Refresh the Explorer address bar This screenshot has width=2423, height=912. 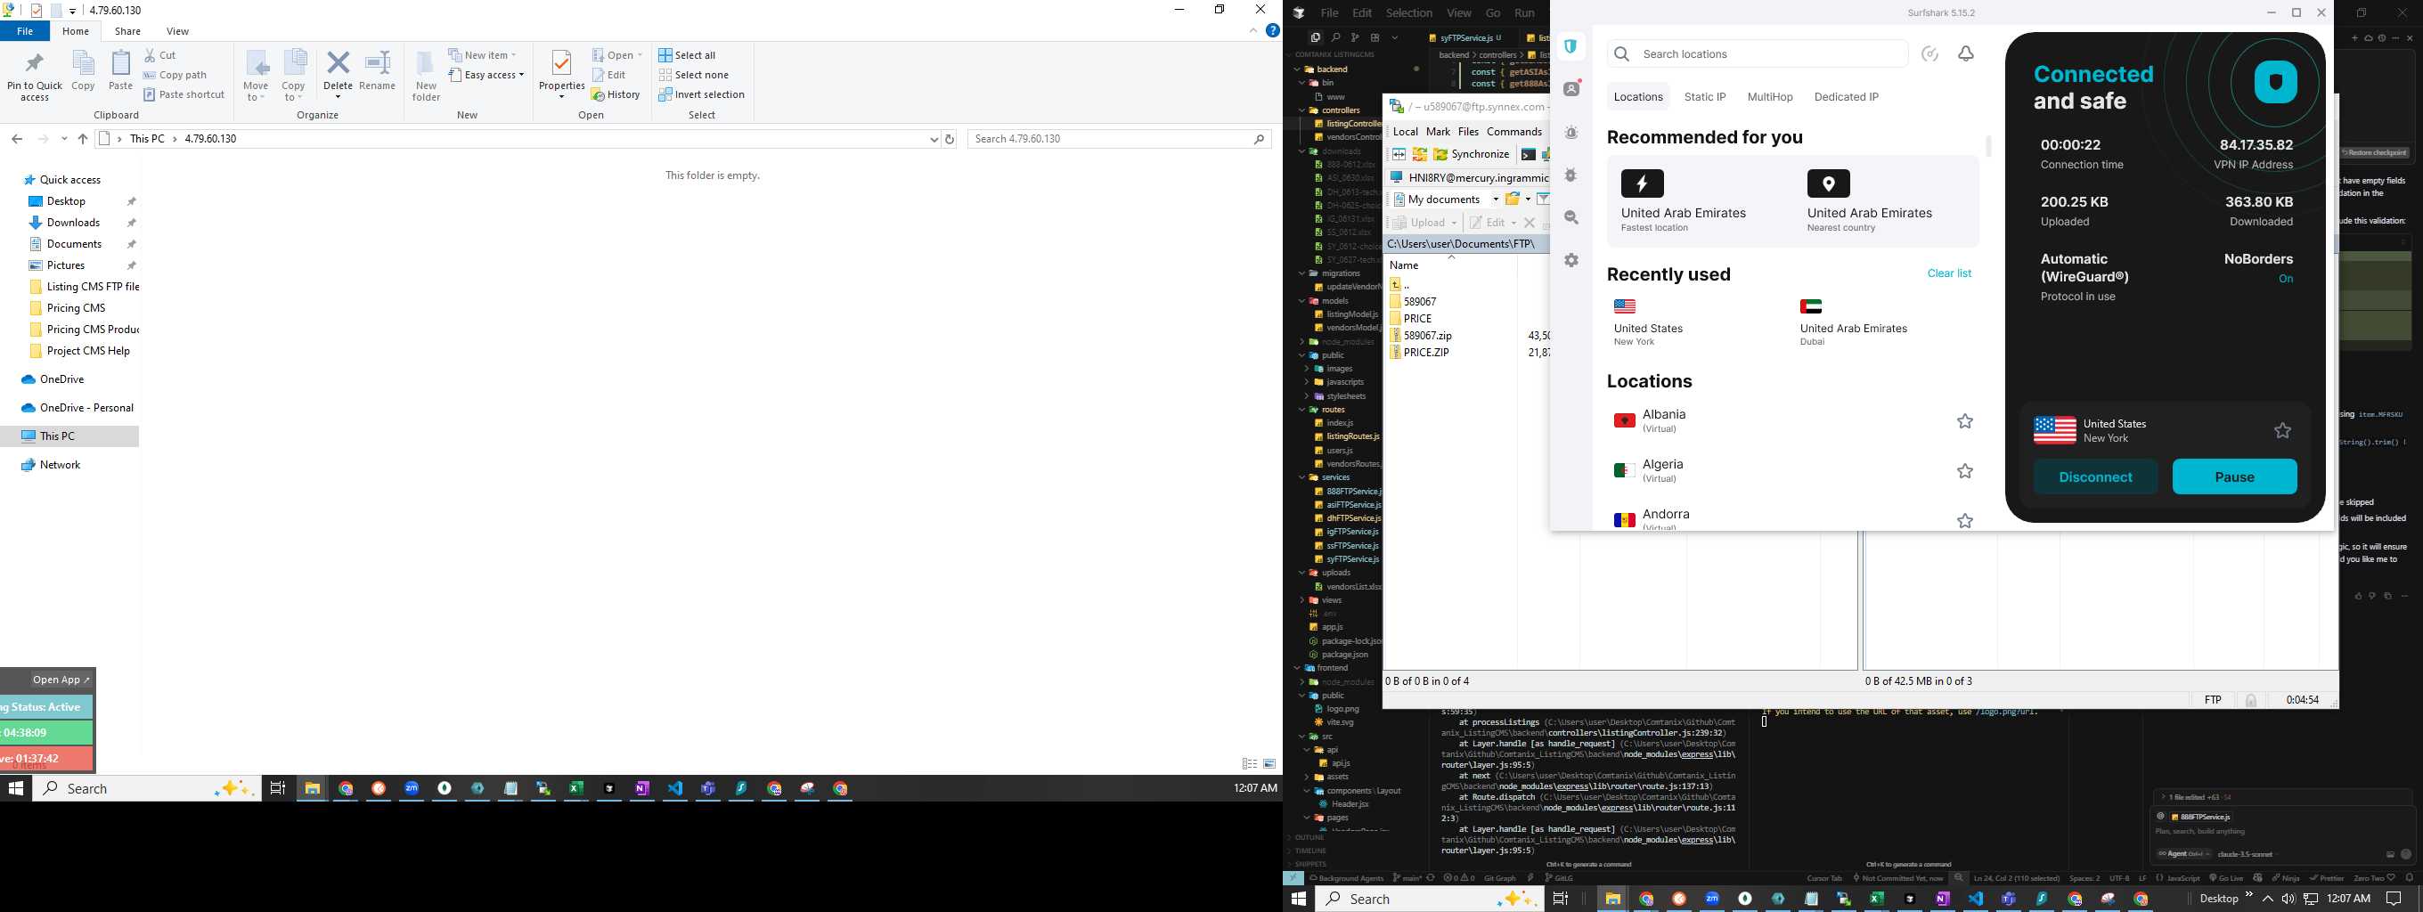tap(950, 139)
